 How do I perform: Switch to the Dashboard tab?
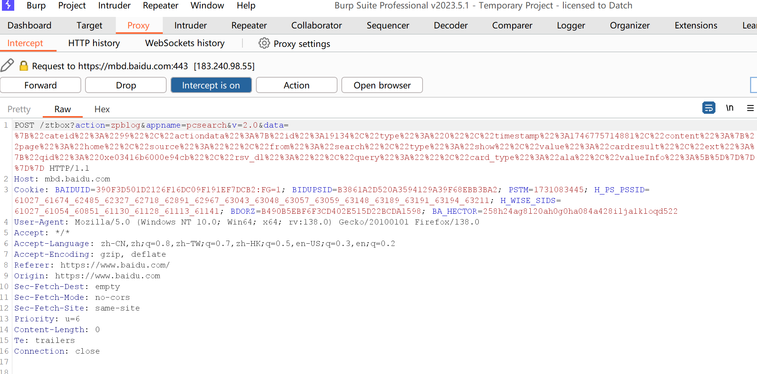[x=29, y=25]
